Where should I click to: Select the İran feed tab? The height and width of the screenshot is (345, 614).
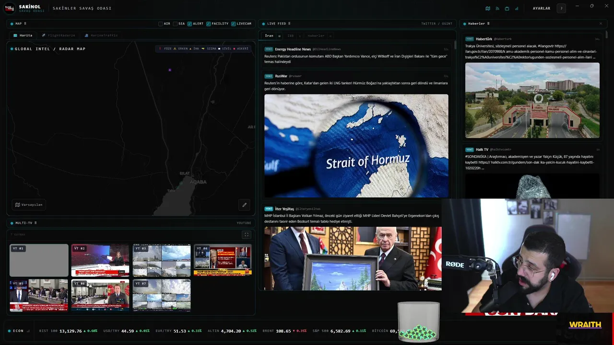[269, 36]
